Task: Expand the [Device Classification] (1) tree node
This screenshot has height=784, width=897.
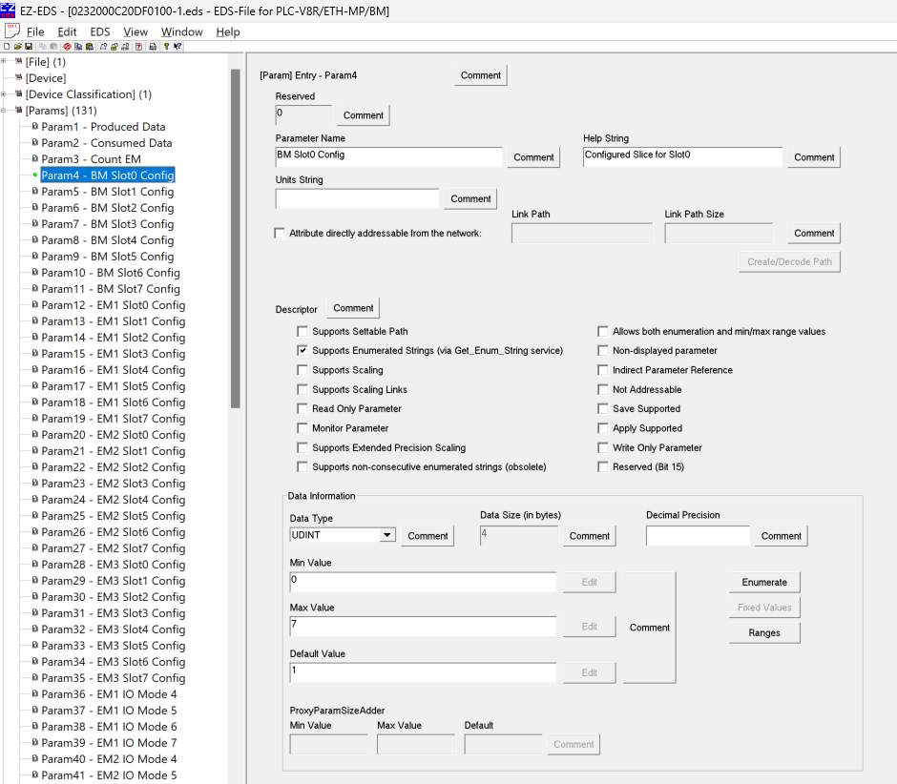Action: pyautogui.click(x=4, y=93)
